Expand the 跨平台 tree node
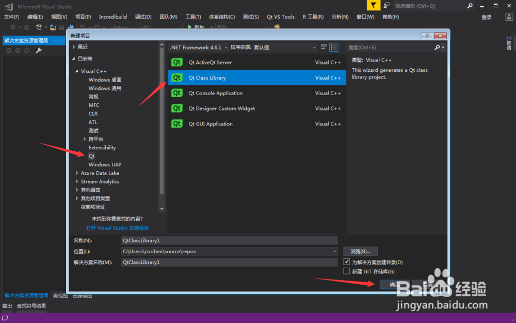Viewport: 516px width, 323px height. pyautogui.click(x=85, y=139)
